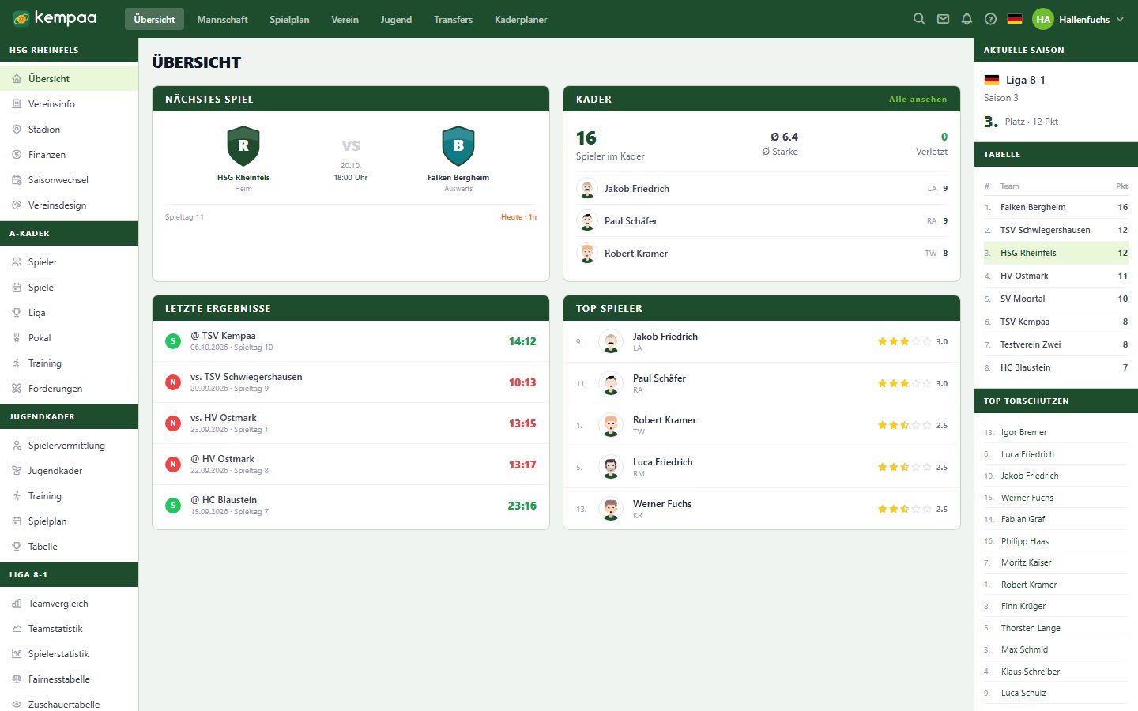Screen dimensions: 1138x711
Task: Click the Stadion sidebar icon
Action: point(17,130)
